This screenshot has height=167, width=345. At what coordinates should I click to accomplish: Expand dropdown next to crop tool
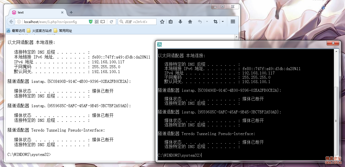tap(223, 22)
